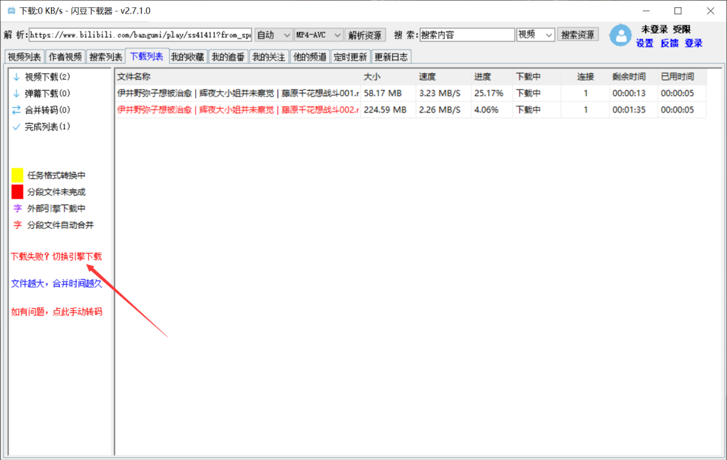Click the user avatar profile icon
The image size is (727, 460).
point(620,36)
